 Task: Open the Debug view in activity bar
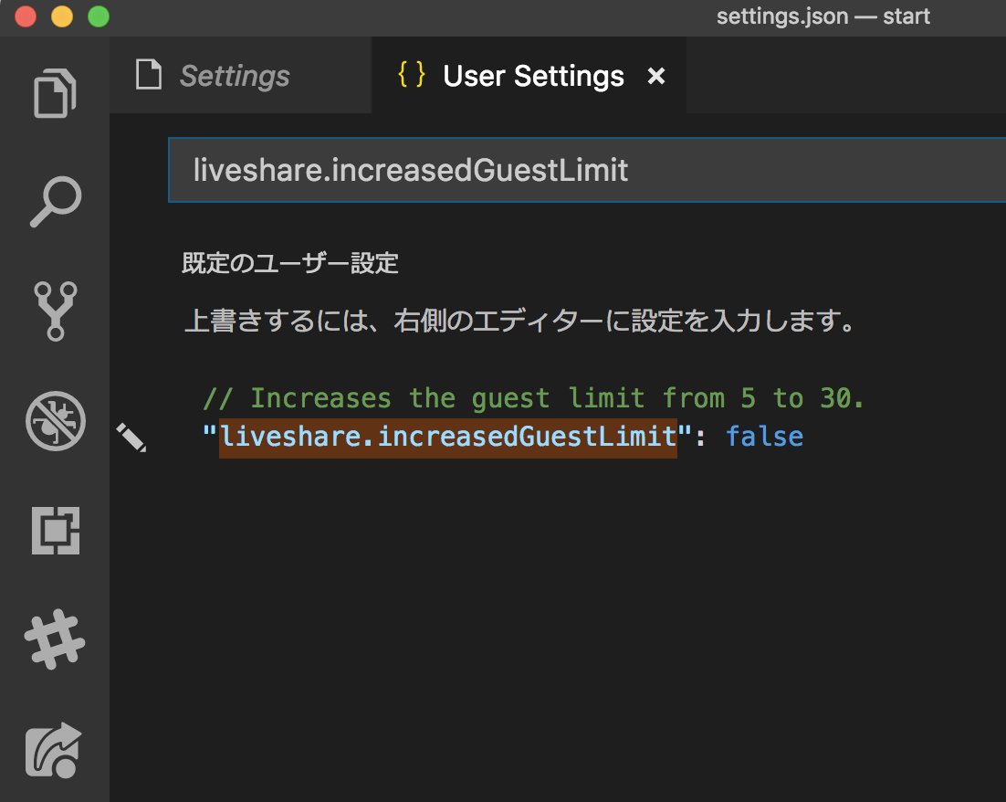55,420
